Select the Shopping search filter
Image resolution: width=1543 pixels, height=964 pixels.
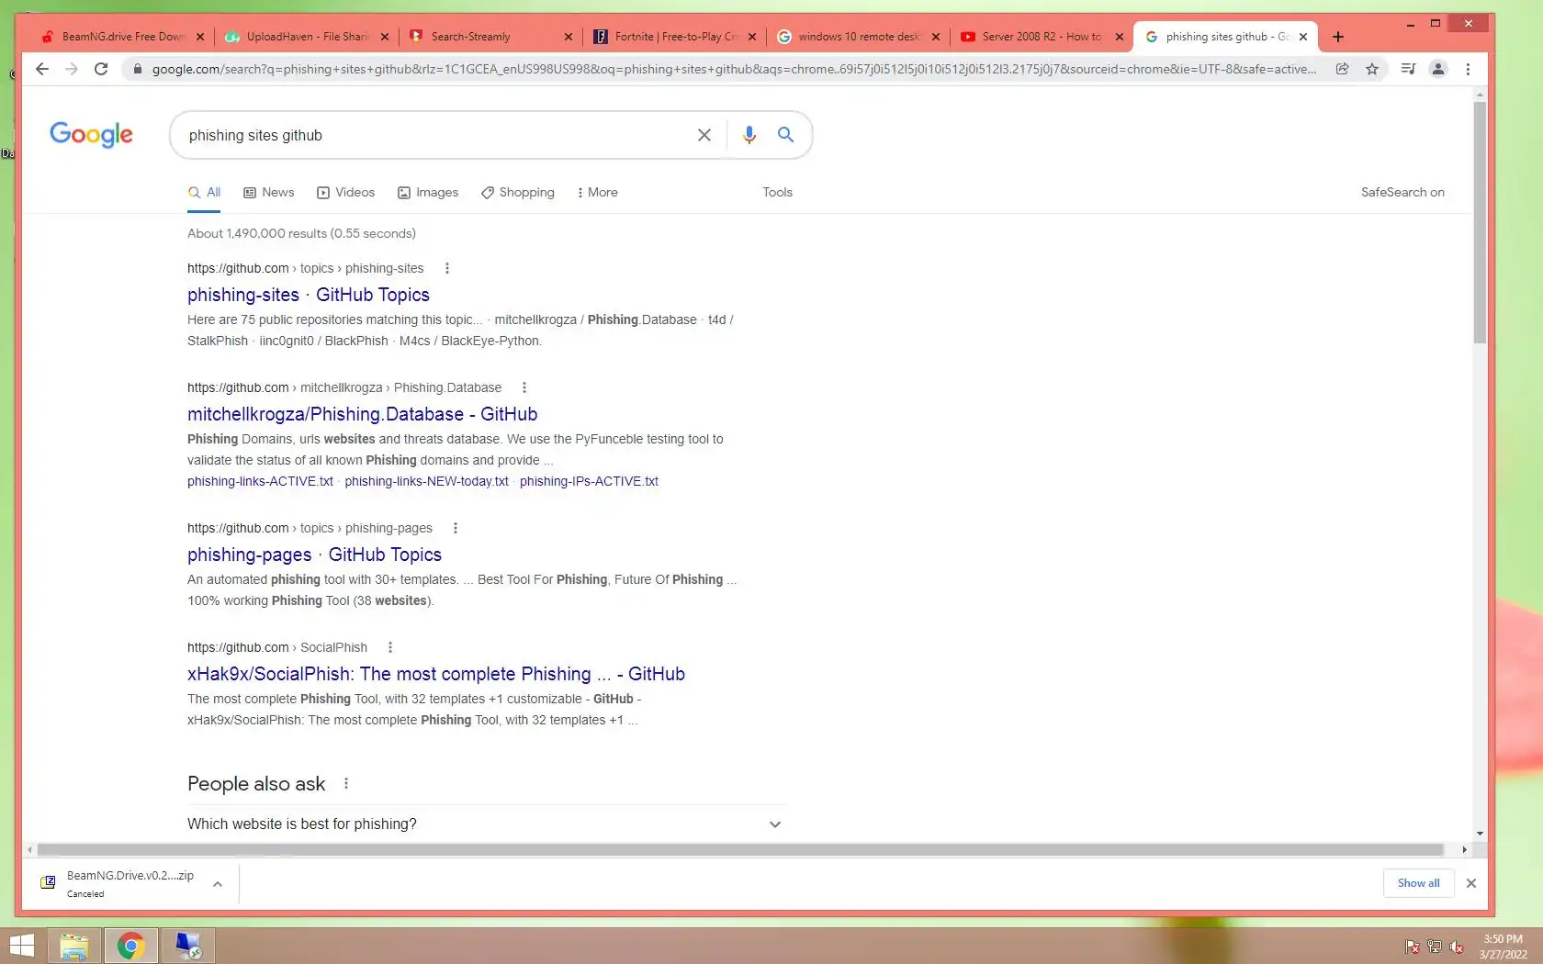pyautogui.click(x=518, y=192)
